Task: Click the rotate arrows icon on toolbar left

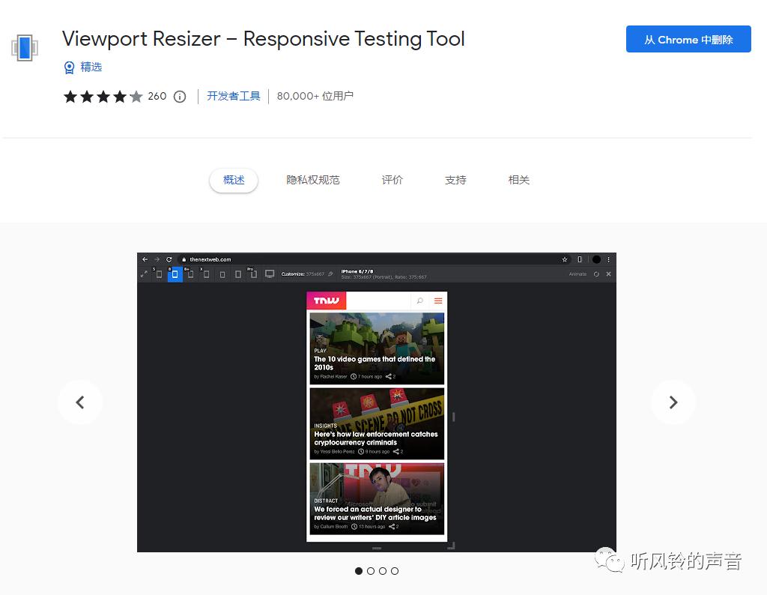Action: [145, 274]
